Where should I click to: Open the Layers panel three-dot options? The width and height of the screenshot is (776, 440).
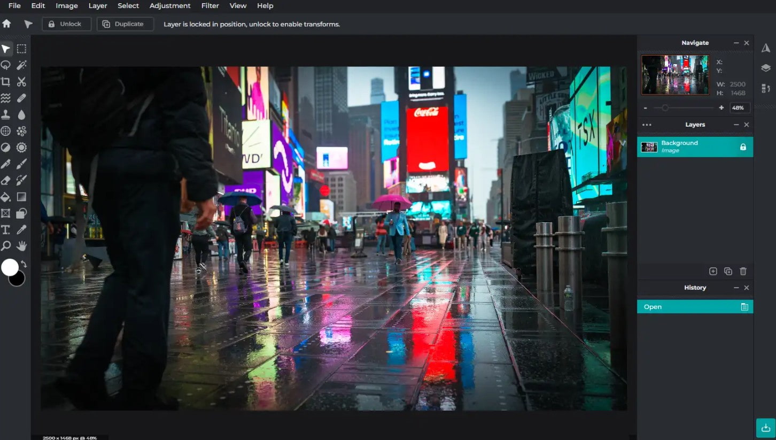pyautogui.click(x=647, y=125)
